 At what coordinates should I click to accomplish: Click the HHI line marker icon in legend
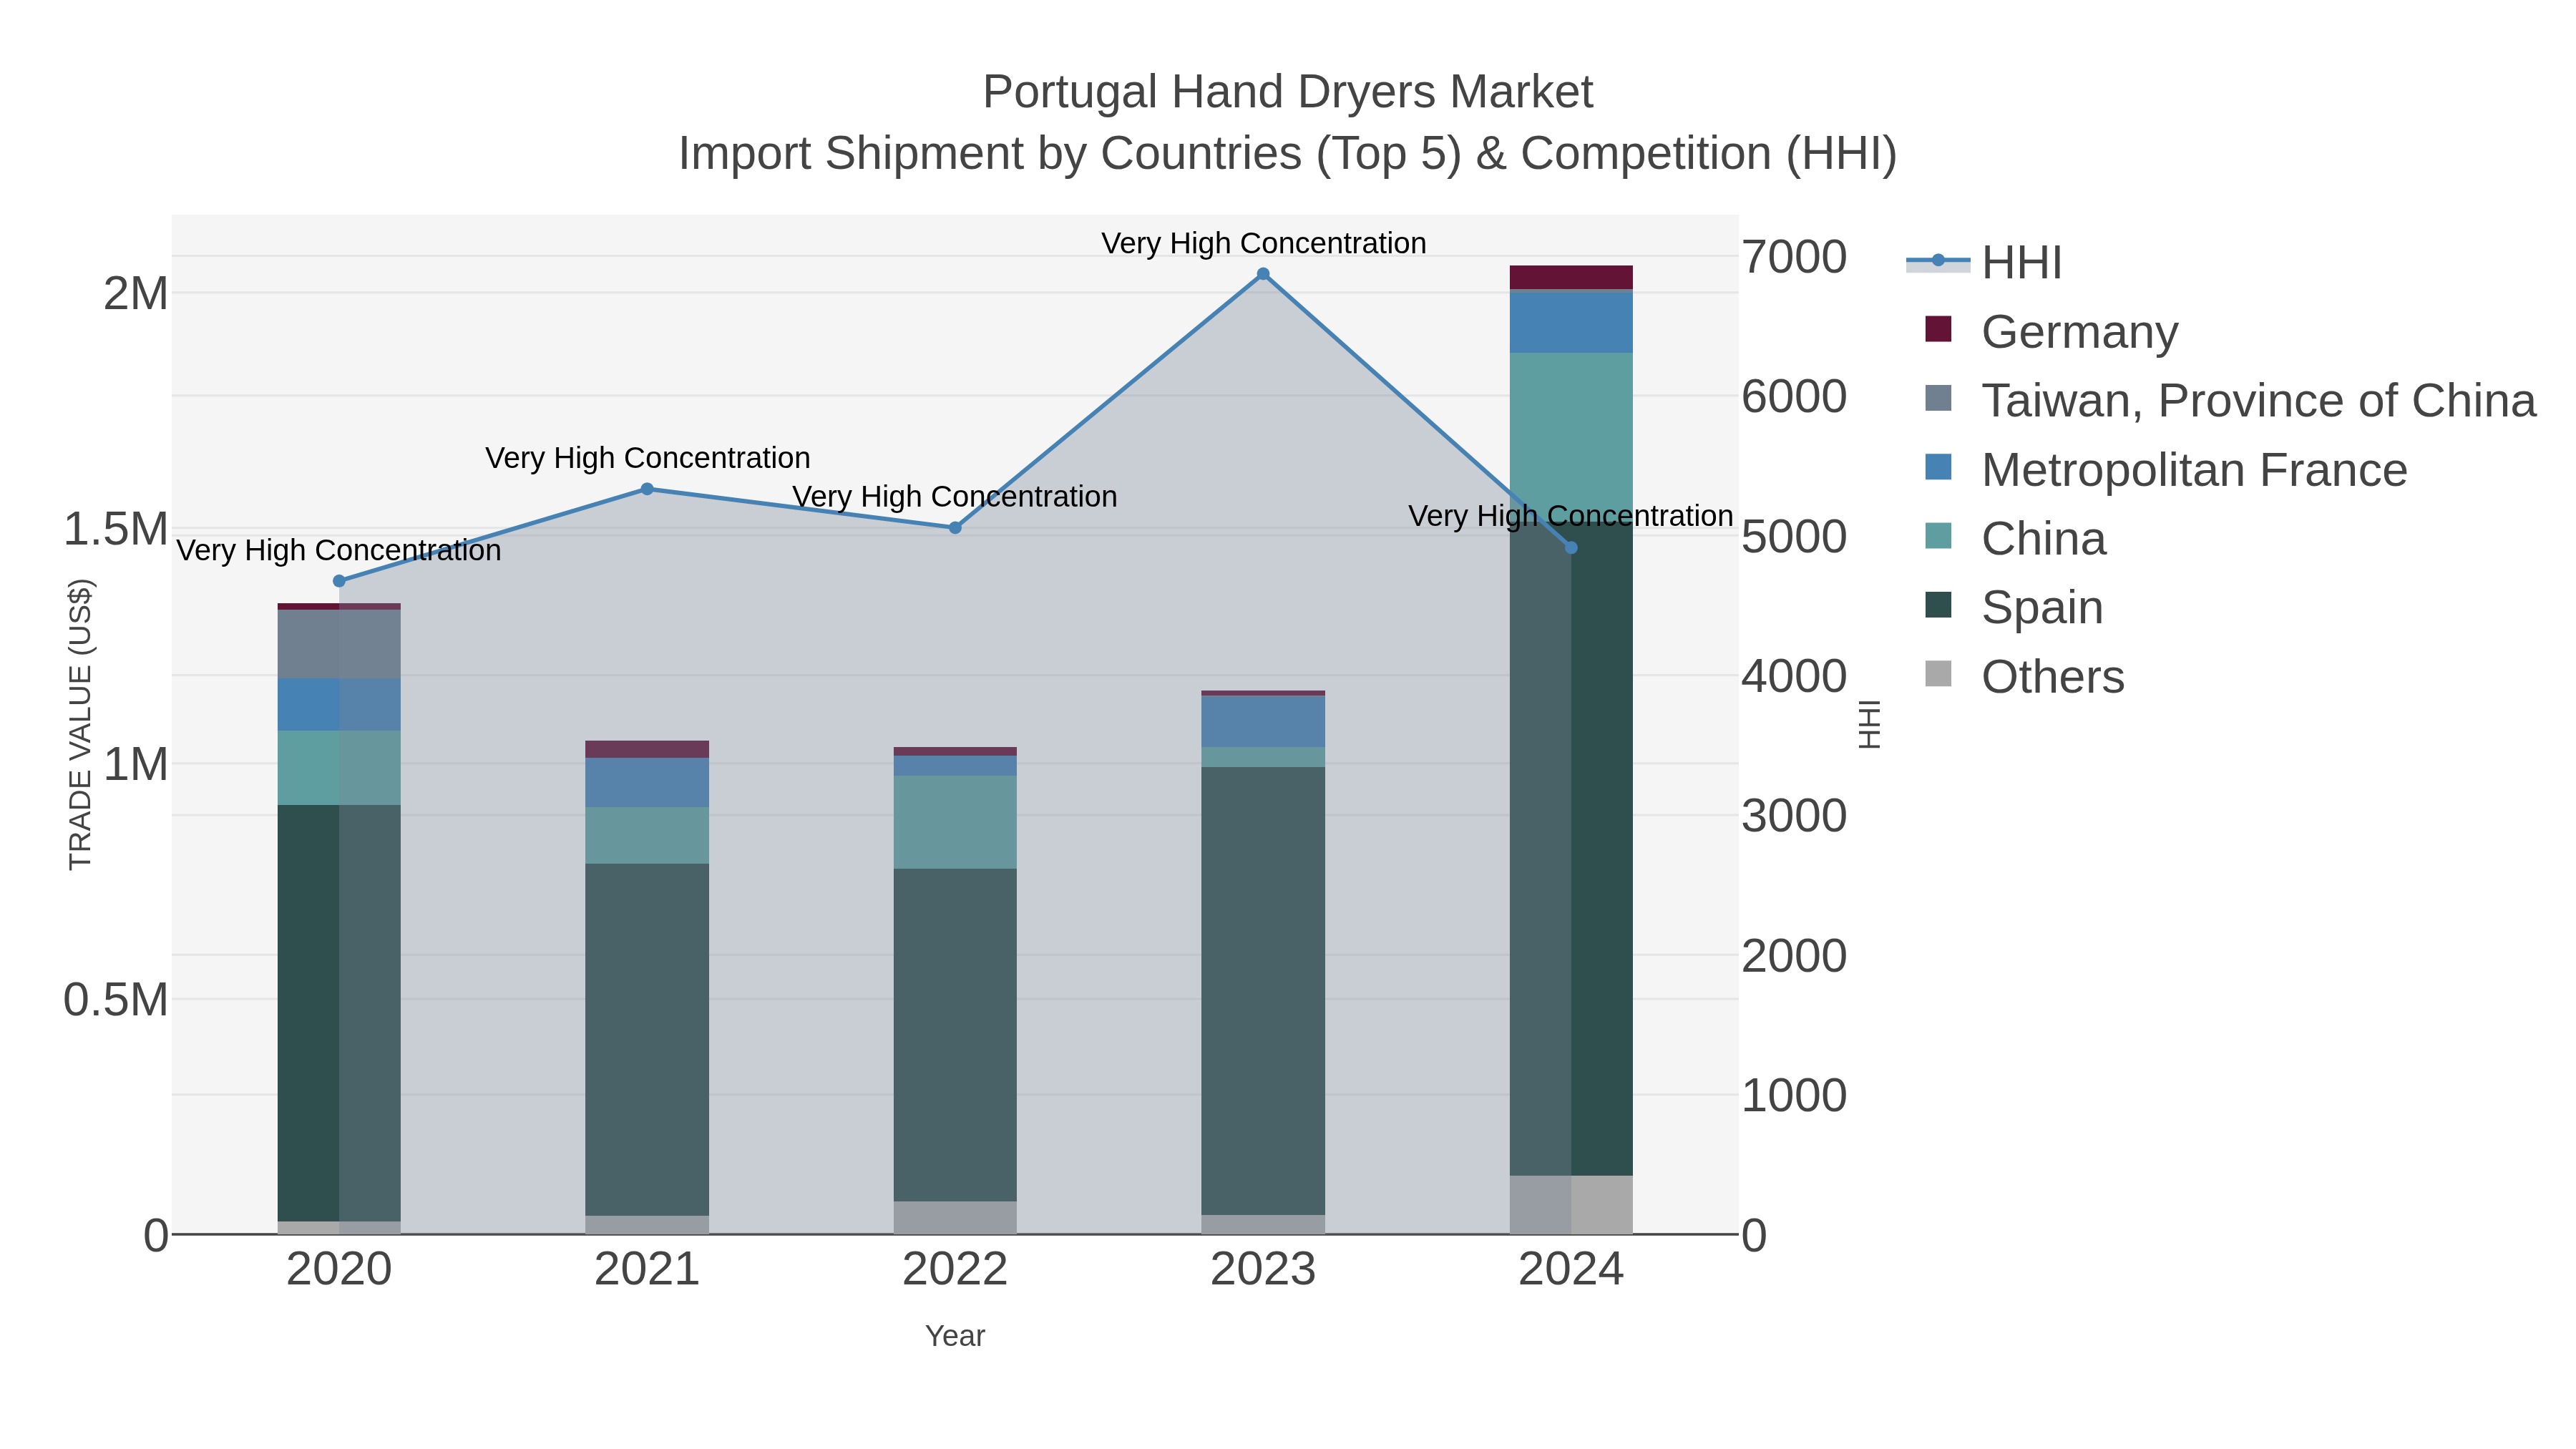click(1938, 261)
